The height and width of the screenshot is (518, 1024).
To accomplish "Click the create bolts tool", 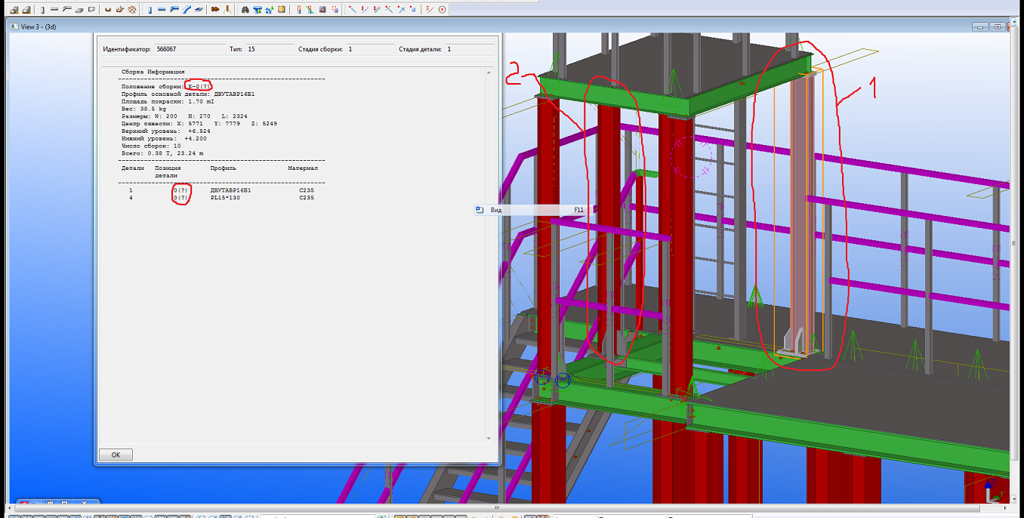I will (x=214, y=10).
